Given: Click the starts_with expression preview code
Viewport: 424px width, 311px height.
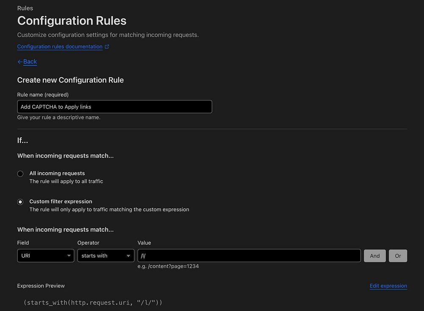Looking at the screenshot, I should click(93, 303).
